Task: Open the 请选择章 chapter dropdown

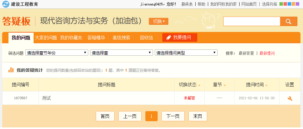Action: tap(122, 53)
